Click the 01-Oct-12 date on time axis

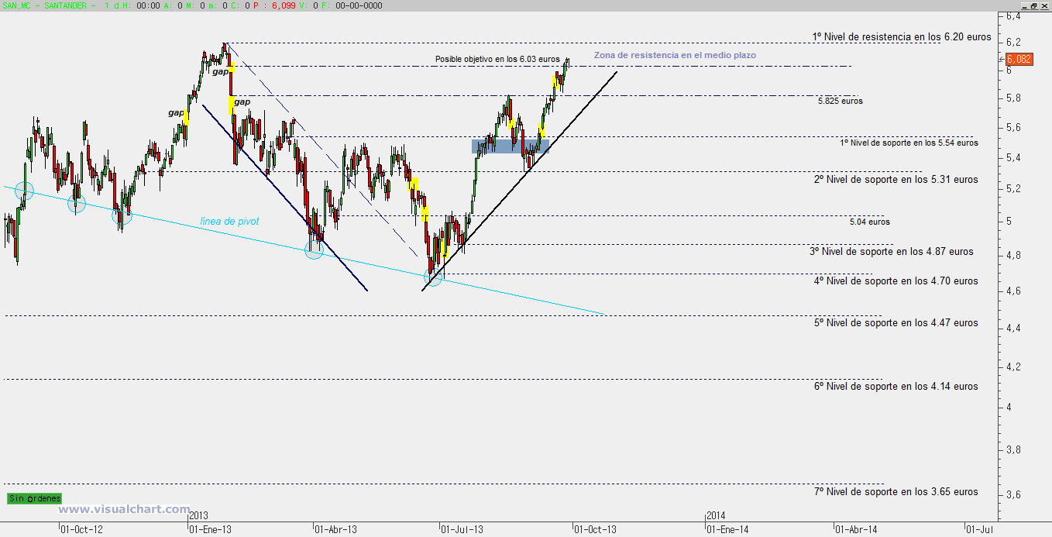[81, 530]
